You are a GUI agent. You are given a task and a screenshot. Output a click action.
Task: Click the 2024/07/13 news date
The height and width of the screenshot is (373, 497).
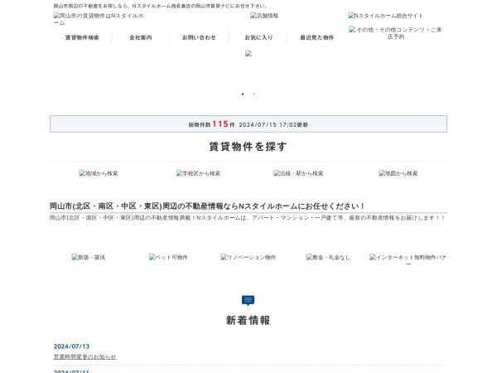(x=71, y=346)
